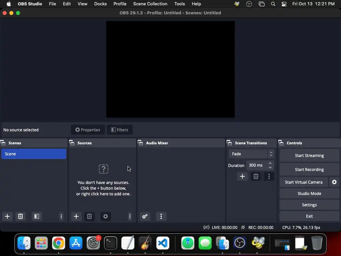
Task: Open Terminal from the Dock
Action: [111, 243]
